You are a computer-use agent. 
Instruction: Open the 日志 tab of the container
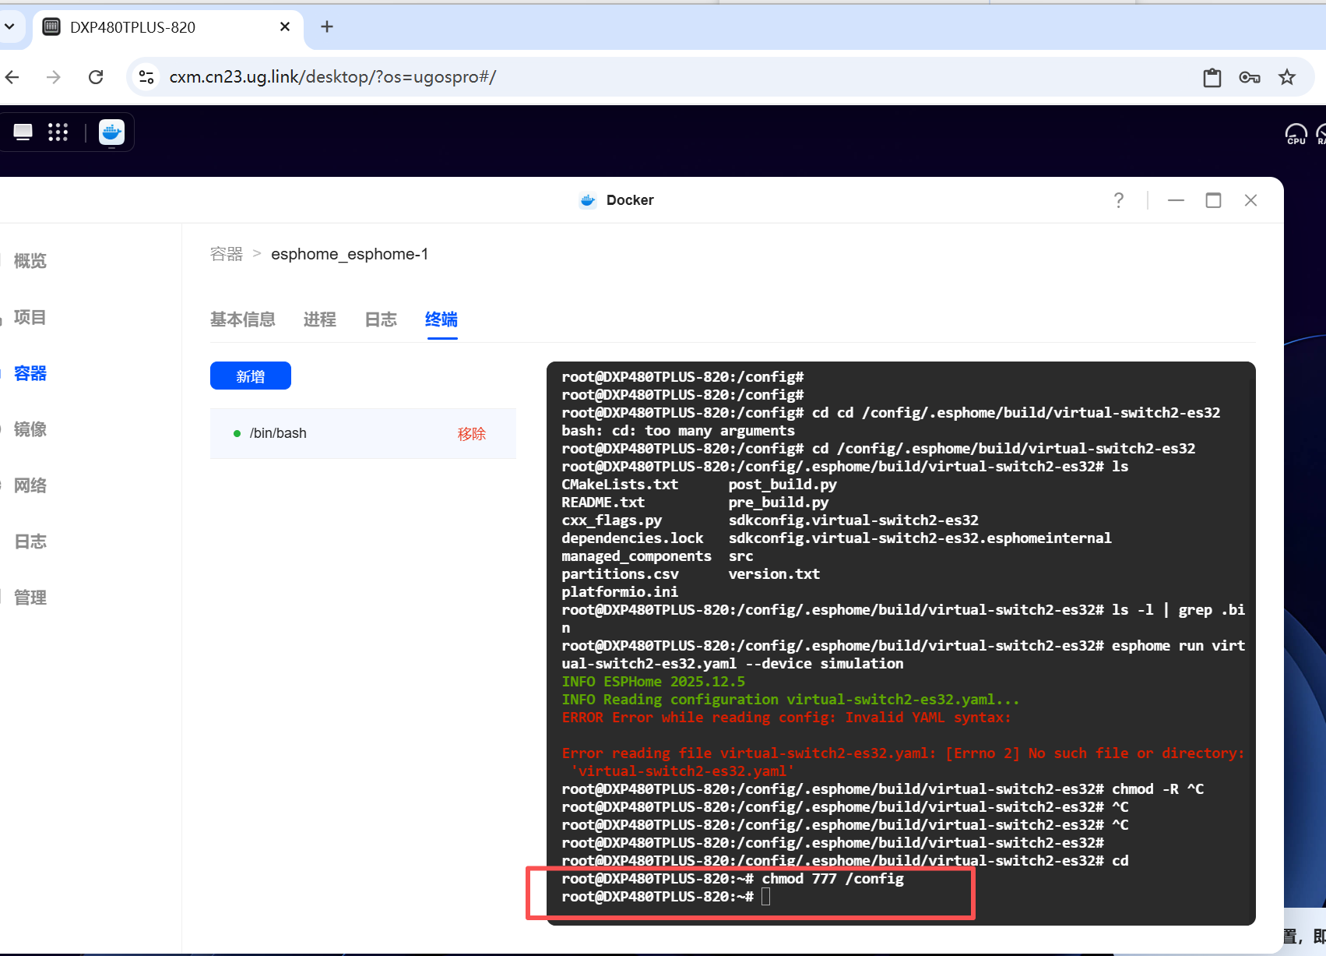(381, 319)
